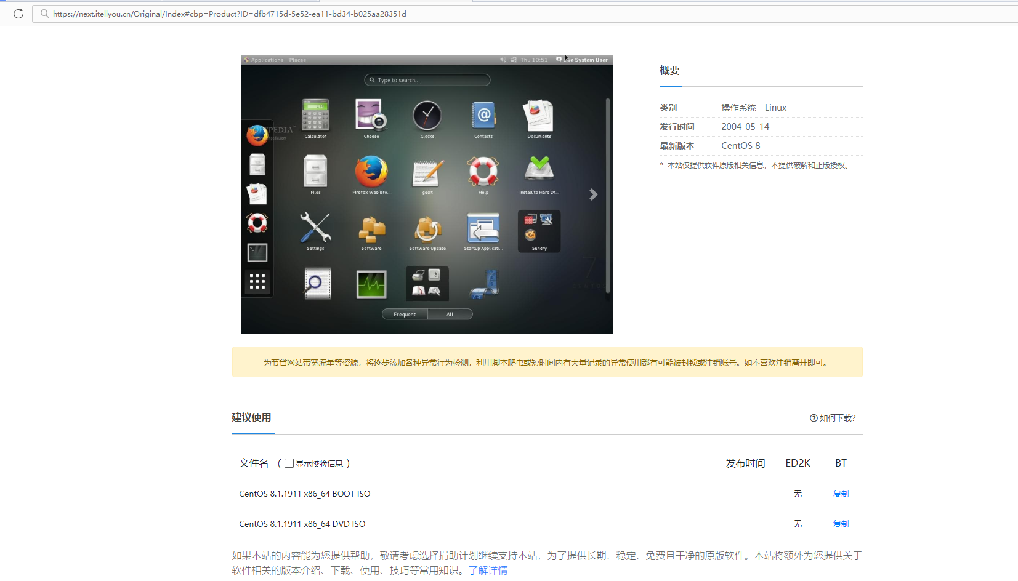Image resolution: width=1018 pixels, height=581 pixels.
Task: Launch the Calculator application
Action: [x=315, y=118]
